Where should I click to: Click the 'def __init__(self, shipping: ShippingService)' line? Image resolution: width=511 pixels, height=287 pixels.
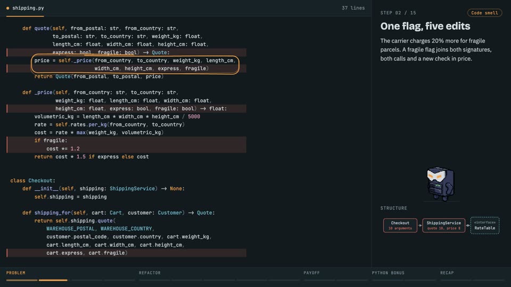103,189
